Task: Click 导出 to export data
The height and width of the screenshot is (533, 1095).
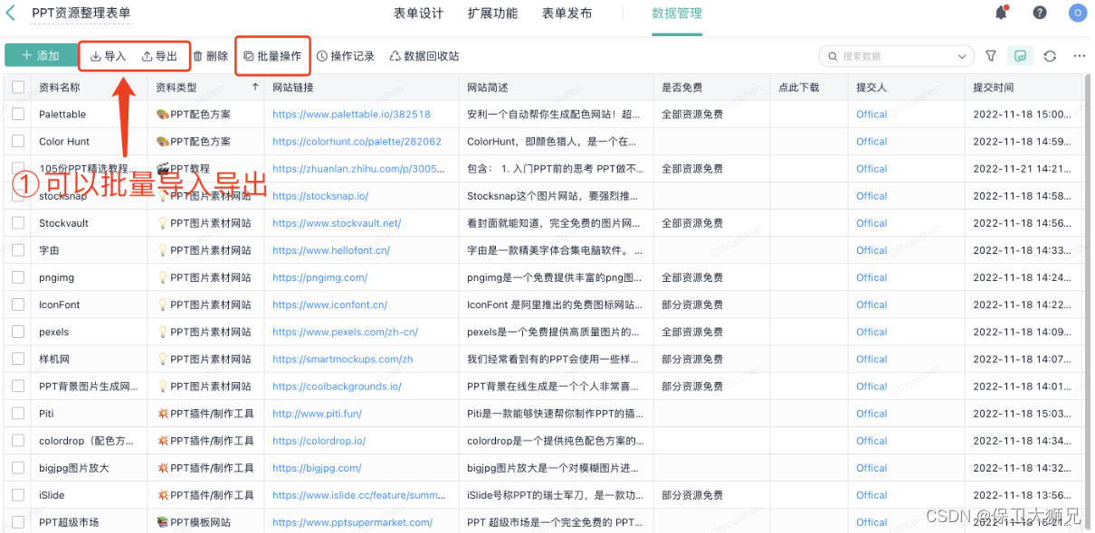Action: point(159,56)
